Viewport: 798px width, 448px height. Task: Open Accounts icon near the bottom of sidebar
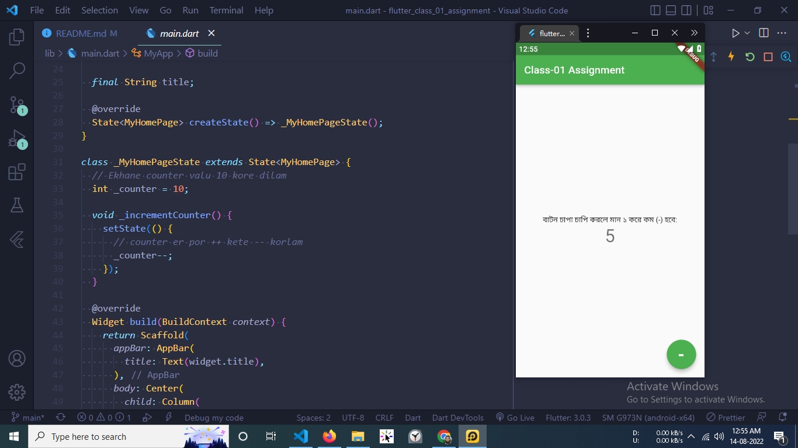tap(16, 359)
